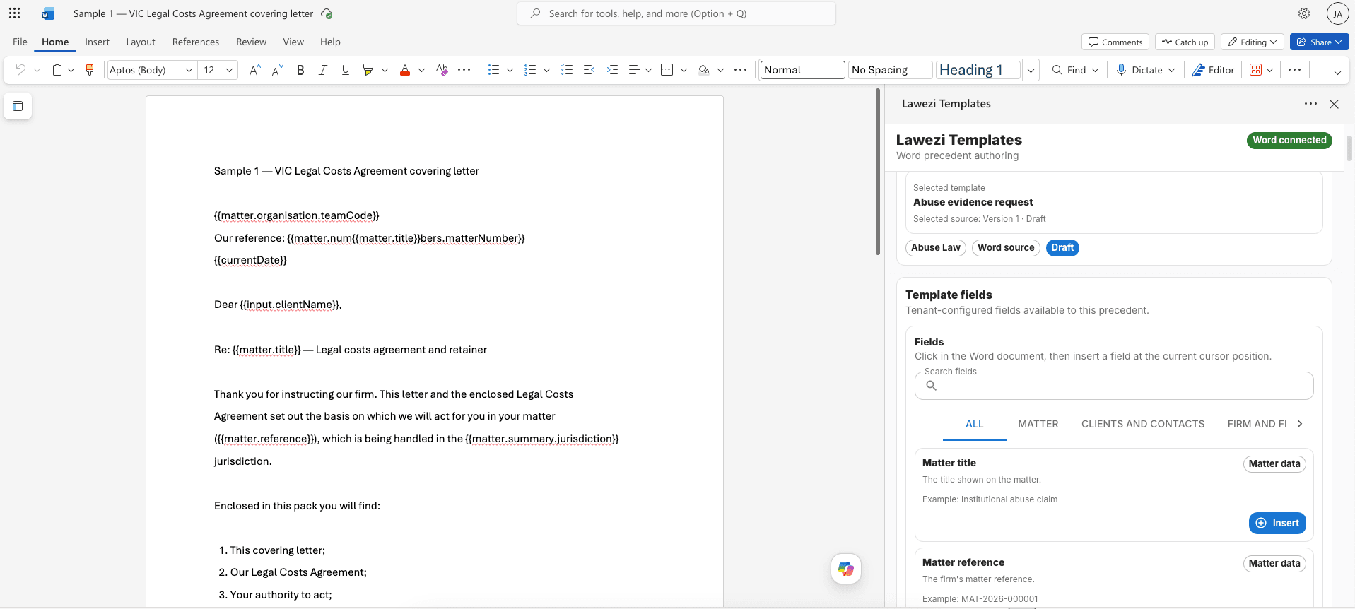The width and height of the screenshot is (1355, 609).
Task: Open the font size dropdown
Action: [x=229, y=70]
